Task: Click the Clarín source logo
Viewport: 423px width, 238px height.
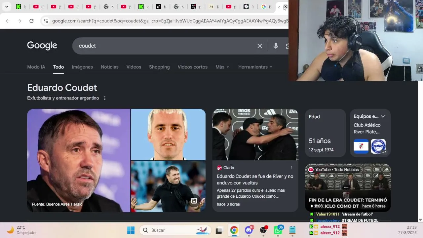Action: [219, 168]
